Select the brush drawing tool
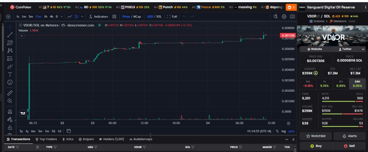368x152 pixels. 10,67
